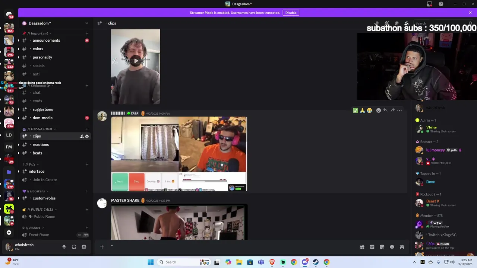React with checkmark emoji on ZAZA message
Image resolution: width=477 pixels, height=268 pixels.
click(355, 111)
